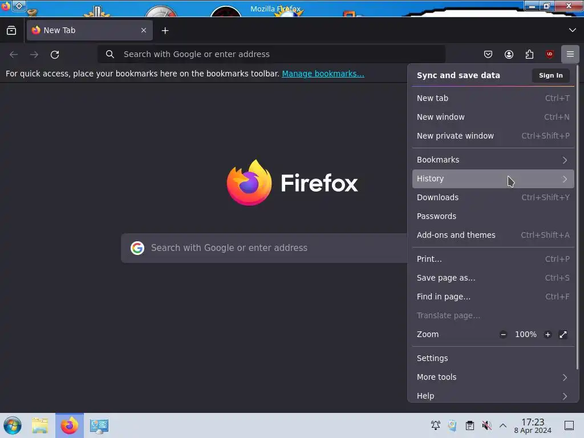Image resolution: width=584 pixels, height=438 pixels.
Task: Close the New Tab tab
Action: [144, 31]
